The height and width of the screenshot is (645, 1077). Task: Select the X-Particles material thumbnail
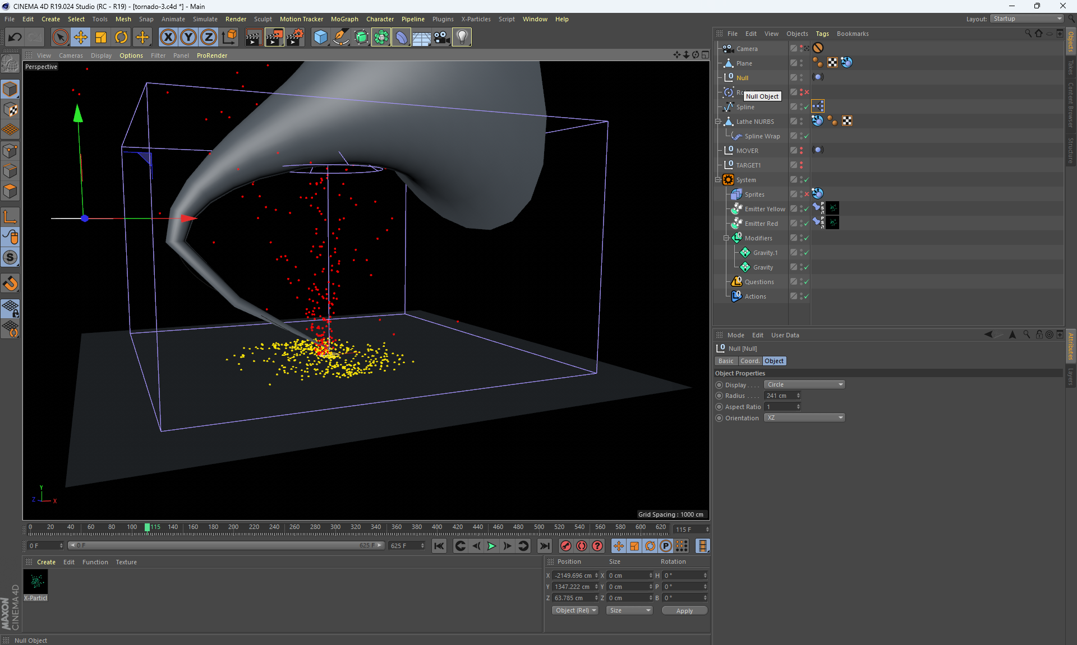pyautogui.click(x=35, y=583)
